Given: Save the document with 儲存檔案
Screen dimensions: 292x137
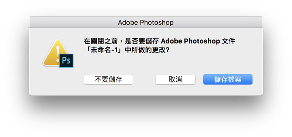Looking at the screenshot, I should [x=228, y=79].
